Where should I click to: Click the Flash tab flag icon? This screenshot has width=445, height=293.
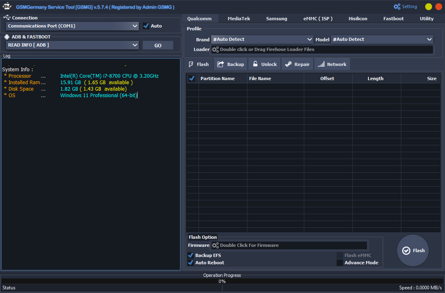pyautogui.click(x=191, y=64)
